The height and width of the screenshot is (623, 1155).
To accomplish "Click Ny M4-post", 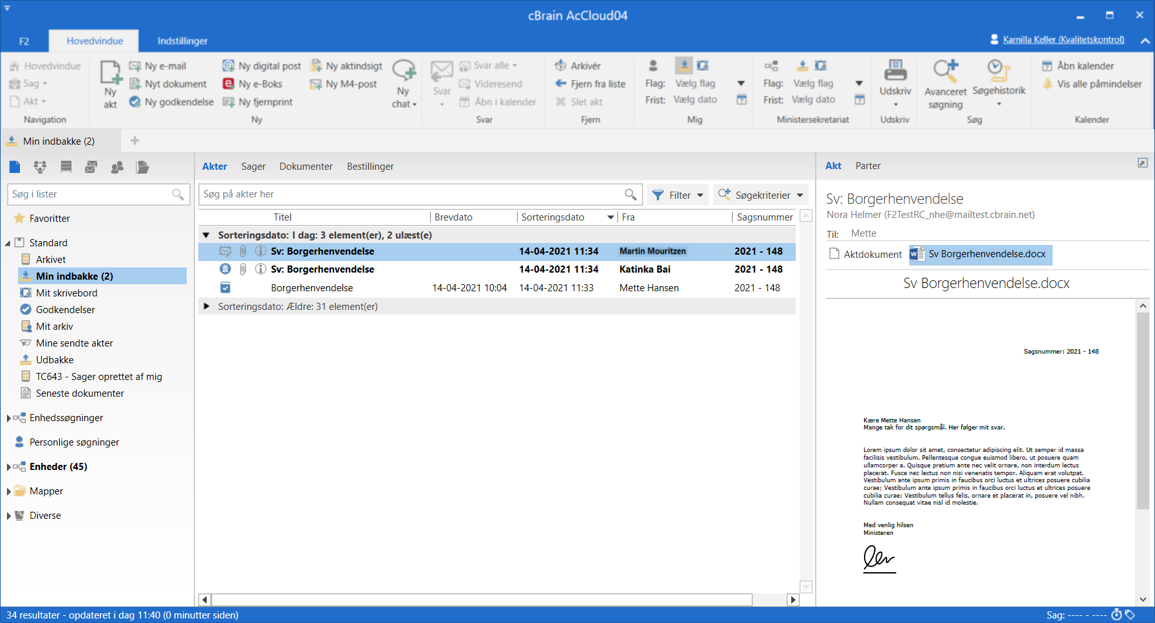I will coord(343,84).
